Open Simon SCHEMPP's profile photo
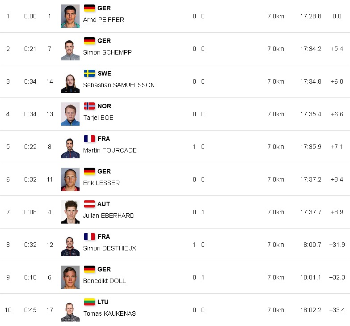The image size is (350, 326). [x=70, y=49]
